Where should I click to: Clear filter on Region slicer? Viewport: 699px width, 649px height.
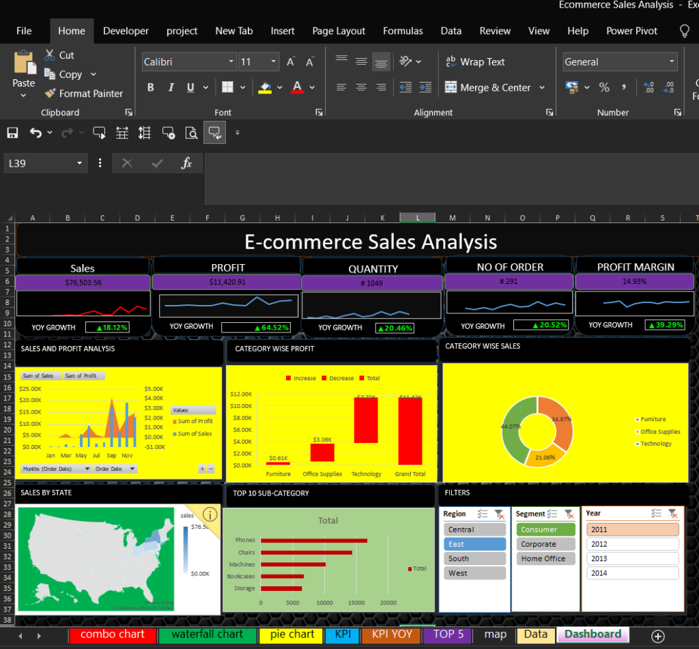[x=500, y=513]
